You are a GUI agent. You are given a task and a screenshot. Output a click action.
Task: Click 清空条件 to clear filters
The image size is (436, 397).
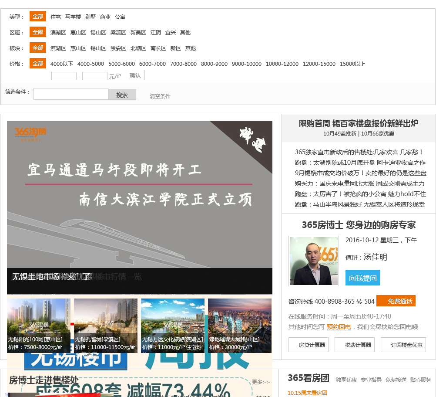point(160,96)
